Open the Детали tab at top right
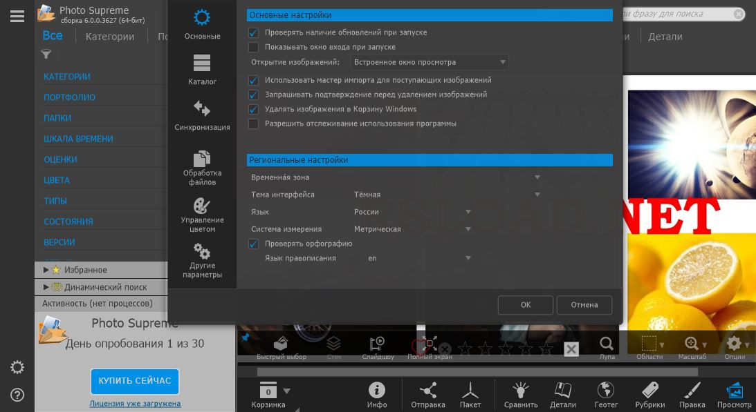Image resolution: width=756 pixels, height=412 pixels. pyautogui.click(x=665, y=37)
